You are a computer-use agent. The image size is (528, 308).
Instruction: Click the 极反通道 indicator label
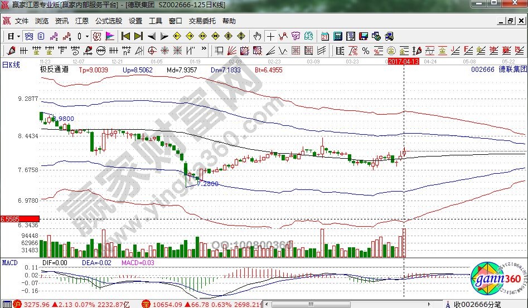(x=55, y=70)
